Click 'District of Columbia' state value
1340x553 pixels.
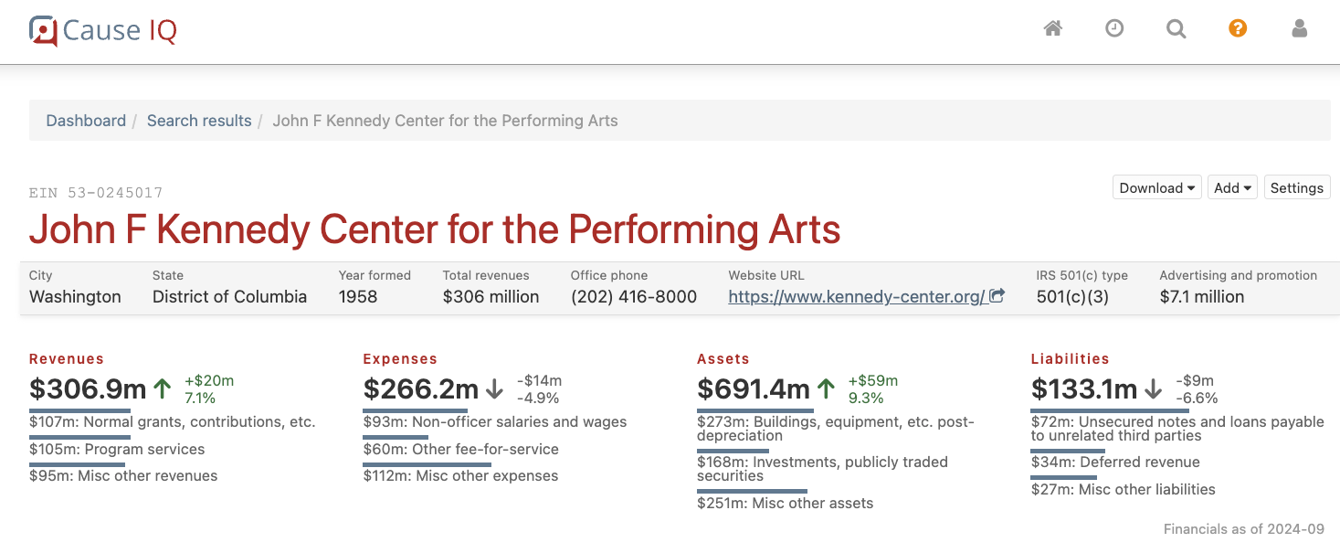229,297
